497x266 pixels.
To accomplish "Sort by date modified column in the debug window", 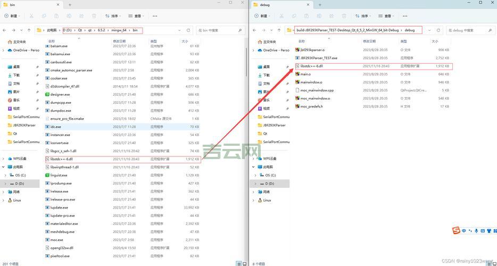I will click(369, 41).
